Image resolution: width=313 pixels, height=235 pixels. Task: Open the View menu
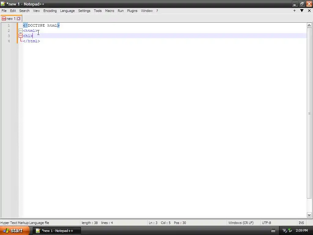36,11
